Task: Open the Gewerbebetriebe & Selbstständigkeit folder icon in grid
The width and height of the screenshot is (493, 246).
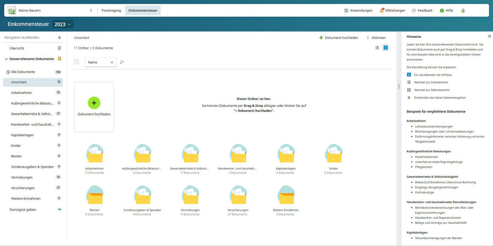Action: coord(190,153)
